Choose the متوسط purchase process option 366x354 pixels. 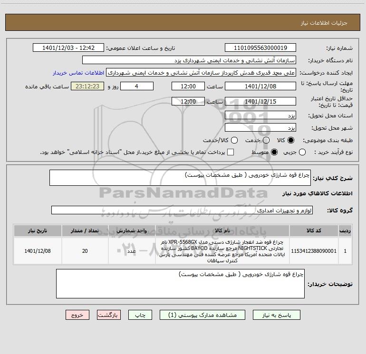(274, 152)
